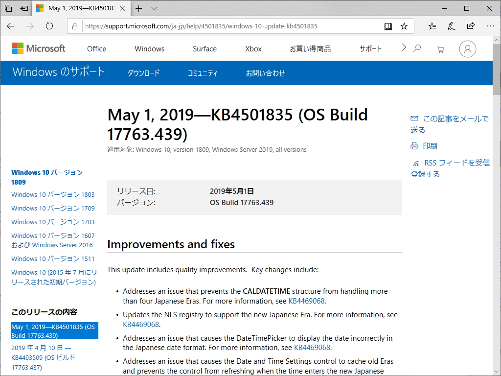Image resolution: width=501 pixels, height=376 pixels.
Task: Open Windows 10 バージョン 1607 link
Action: click(x=53, y=240)
